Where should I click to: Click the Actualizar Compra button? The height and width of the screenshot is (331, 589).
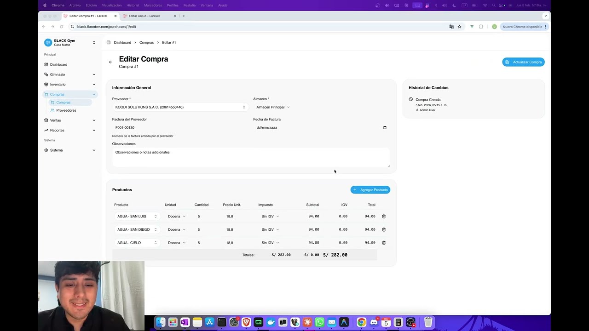[x=523, y=62]
